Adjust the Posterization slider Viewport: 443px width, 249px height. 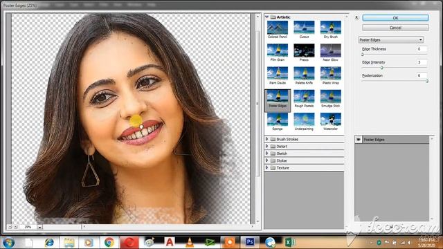pos(427,81)
